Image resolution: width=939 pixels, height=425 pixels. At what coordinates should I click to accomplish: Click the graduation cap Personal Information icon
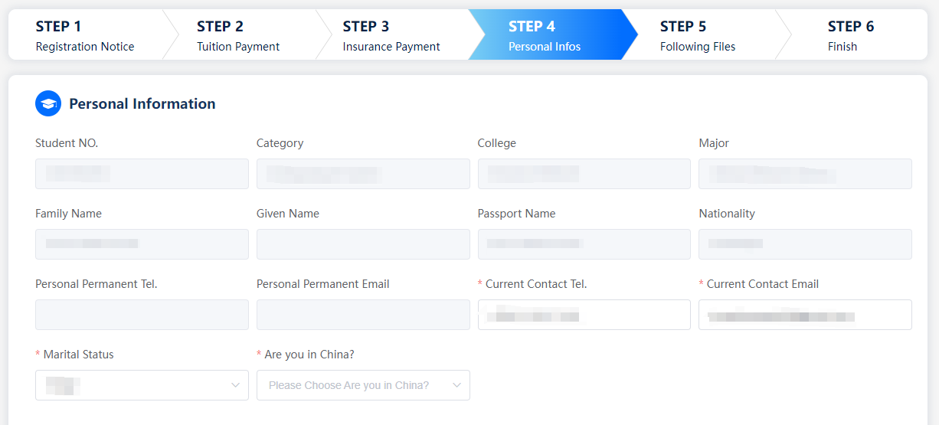click(x=48, y=103)
